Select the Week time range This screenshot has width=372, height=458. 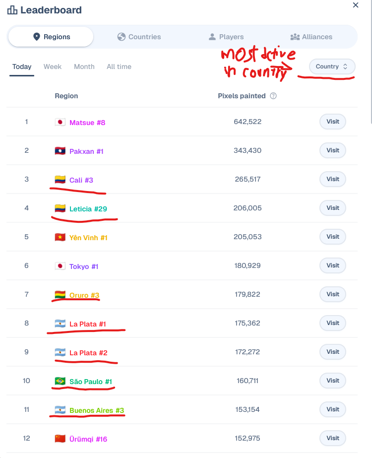(x=53, y=66)
